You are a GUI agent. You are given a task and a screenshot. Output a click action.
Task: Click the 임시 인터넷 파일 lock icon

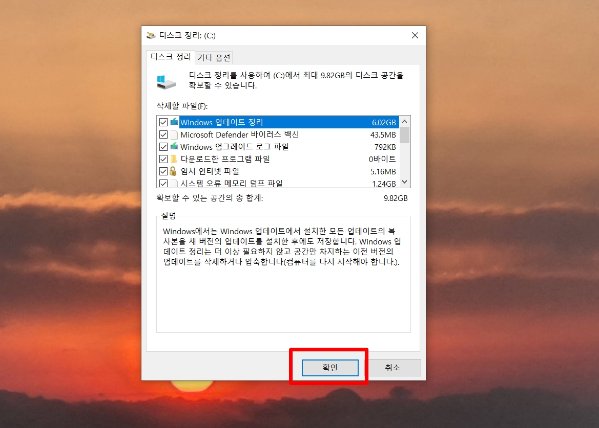coord(173,171)
